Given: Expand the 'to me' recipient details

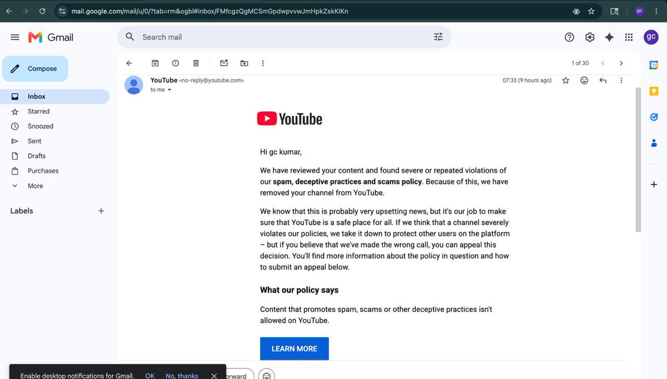Looking at the screenshot, I should [x=170, y=90].
